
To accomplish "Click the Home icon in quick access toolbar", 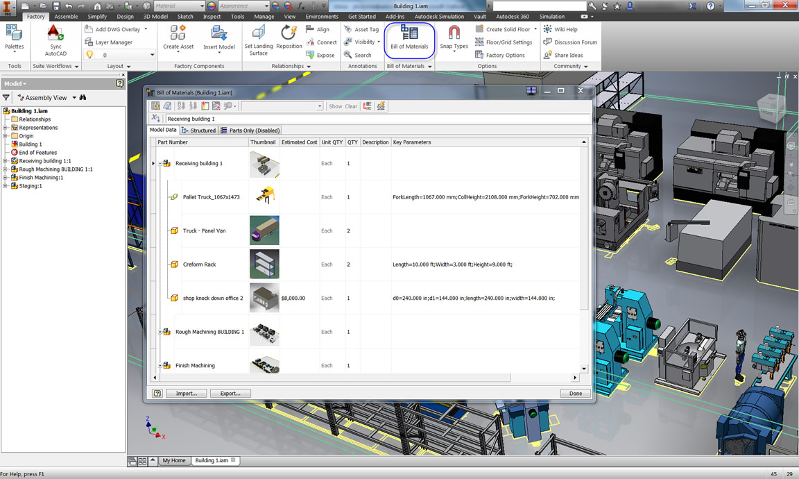I will tap(97, 6).
